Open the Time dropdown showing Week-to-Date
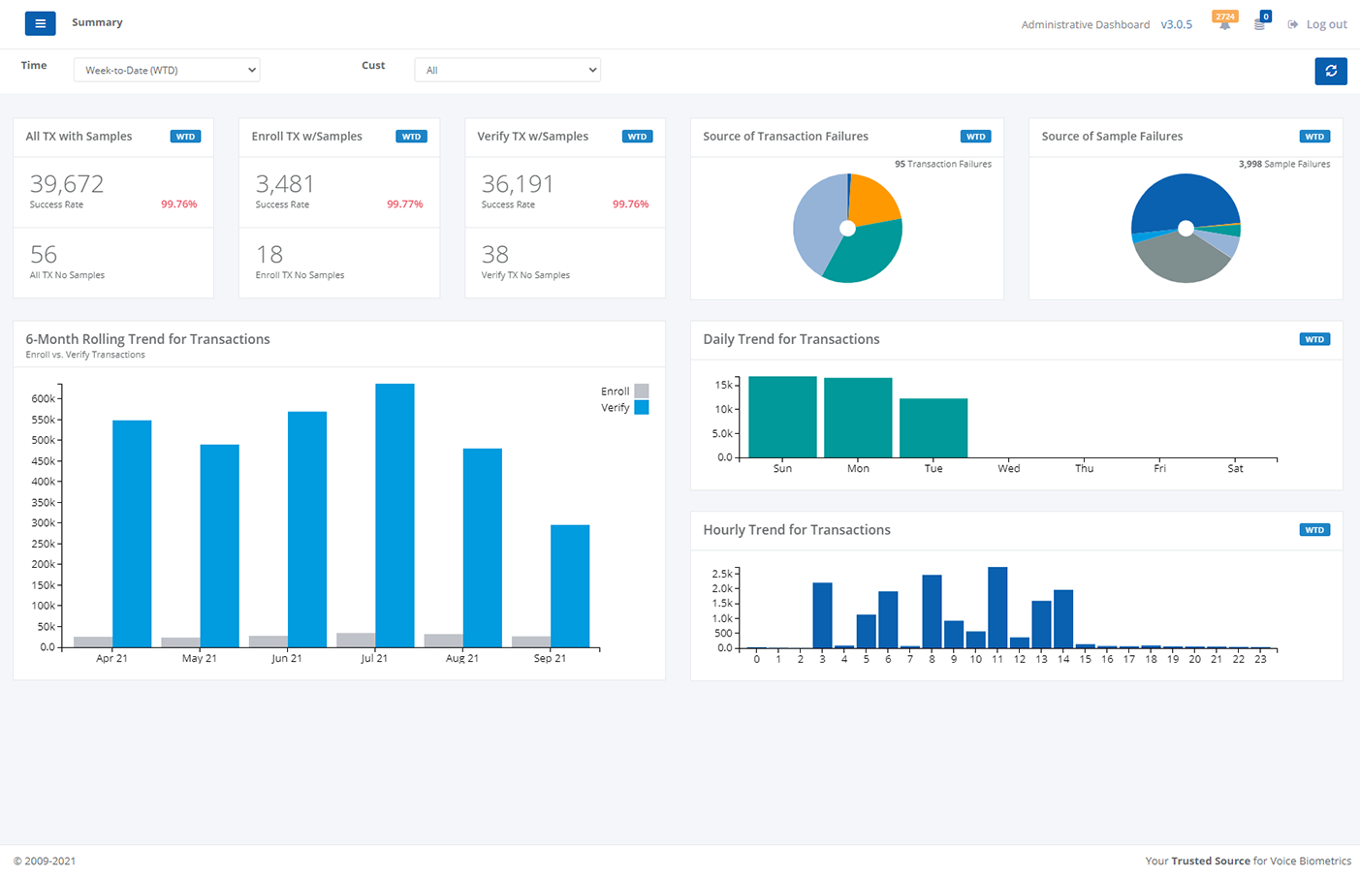The width and height of the screenshot is (1360, 876). tap(167, 70)
